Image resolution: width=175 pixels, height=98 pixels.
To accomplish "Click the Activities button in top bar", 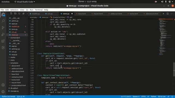I will coord(5,2).
